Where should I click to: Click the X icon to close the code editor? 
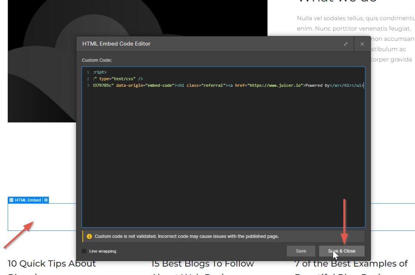(x=362, y=44)
